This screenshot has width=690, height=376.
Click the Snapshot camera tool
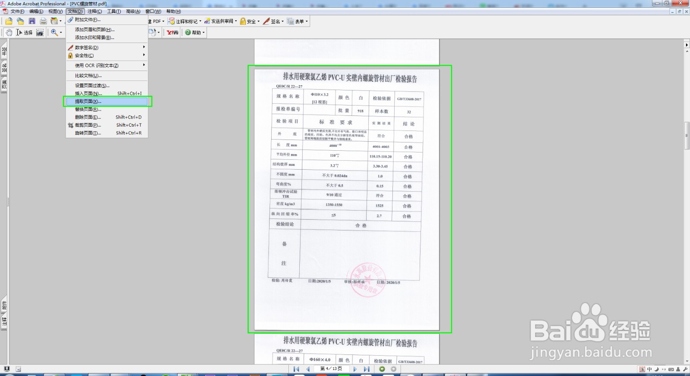coord(40,32)
